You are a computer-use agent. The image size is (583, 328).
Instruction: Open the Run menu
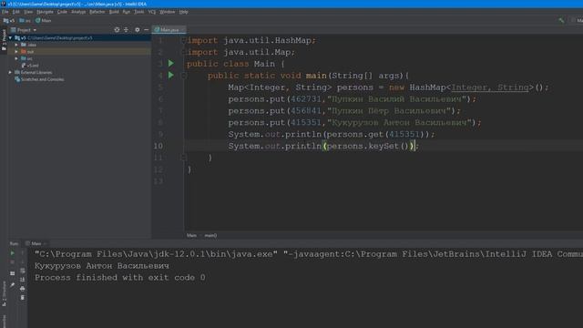point(127,12)
